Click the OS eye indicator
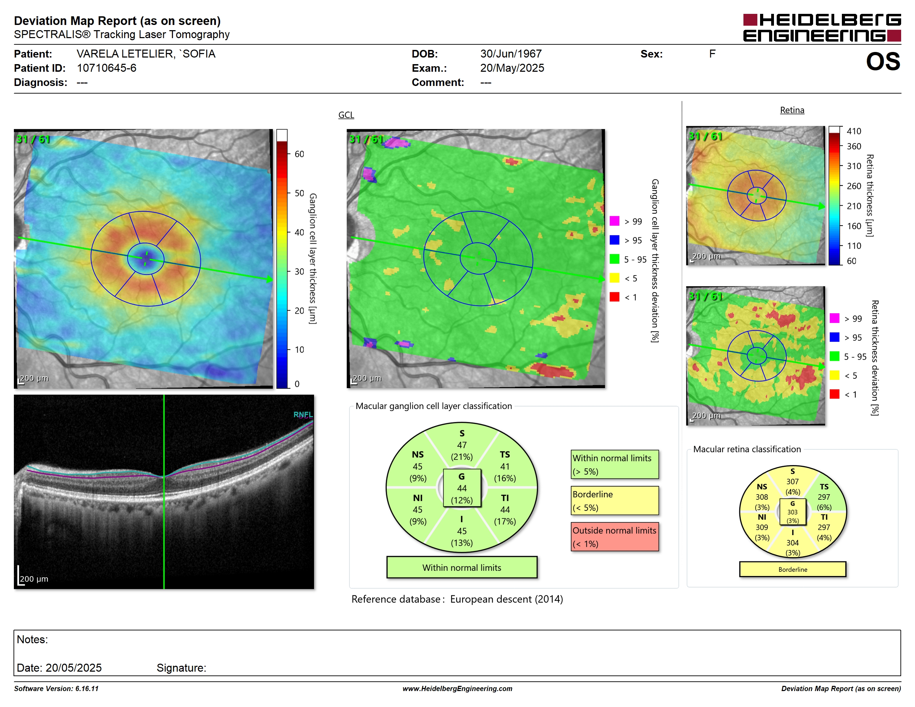 point(883,62)
